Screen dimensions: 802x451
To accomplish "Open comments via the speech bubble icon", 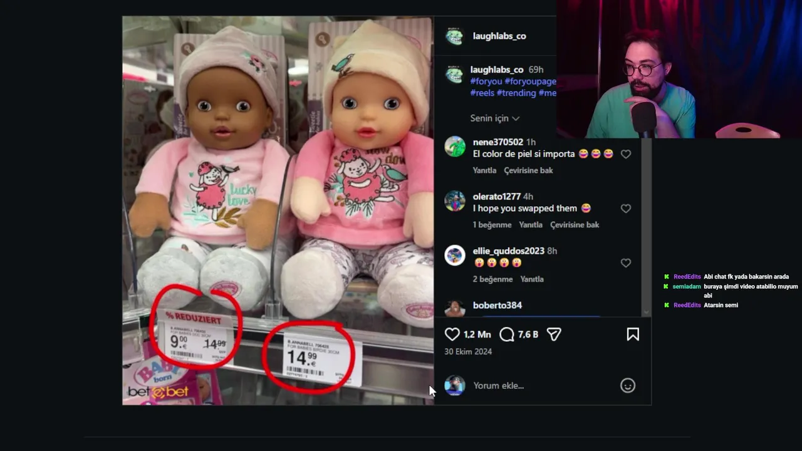I will (507, 334).
